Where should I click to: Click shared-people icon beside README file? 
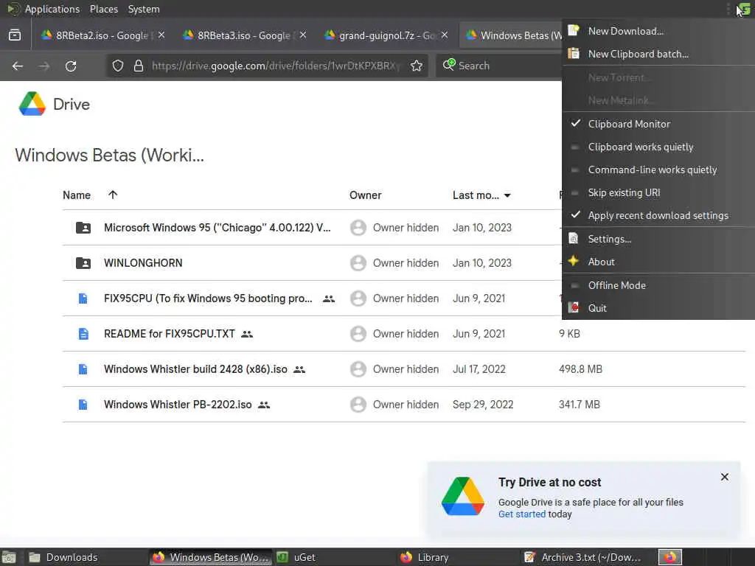[x=247, y=334]
